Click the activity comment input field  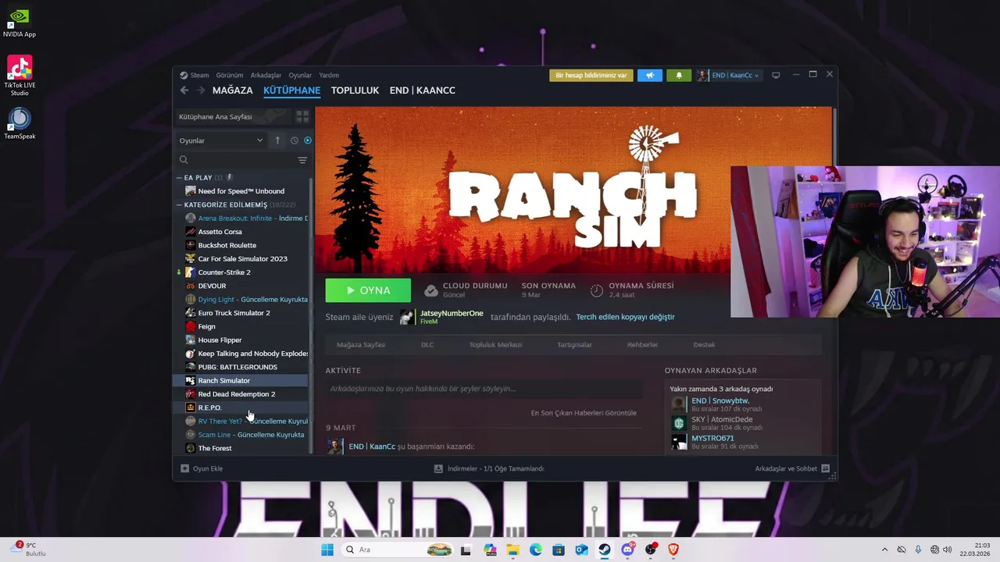click(x=484, y=389)
